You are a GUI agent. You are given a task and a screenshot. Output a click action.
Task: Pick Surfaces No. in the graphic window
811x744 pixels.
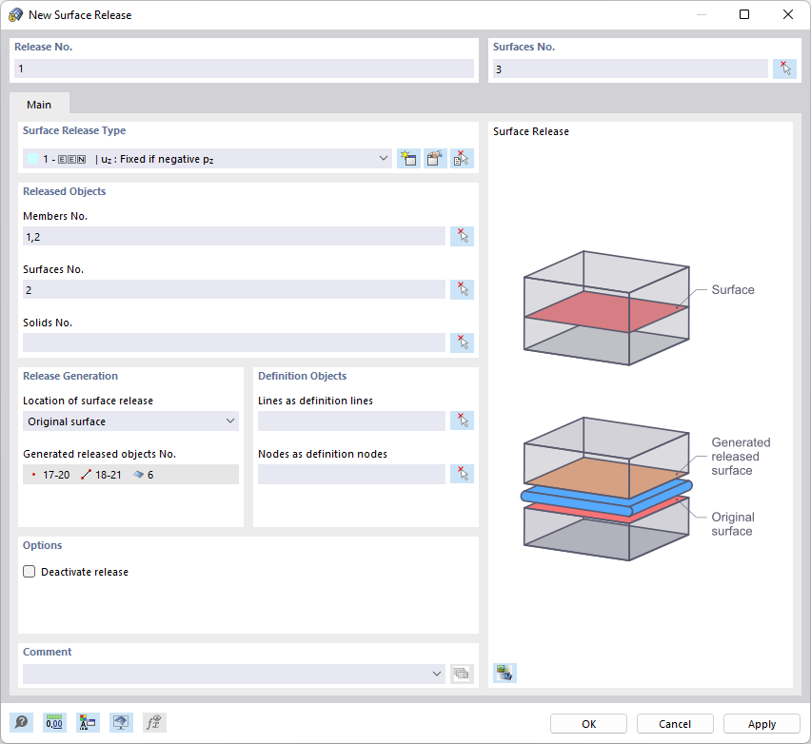coord(784,68)
